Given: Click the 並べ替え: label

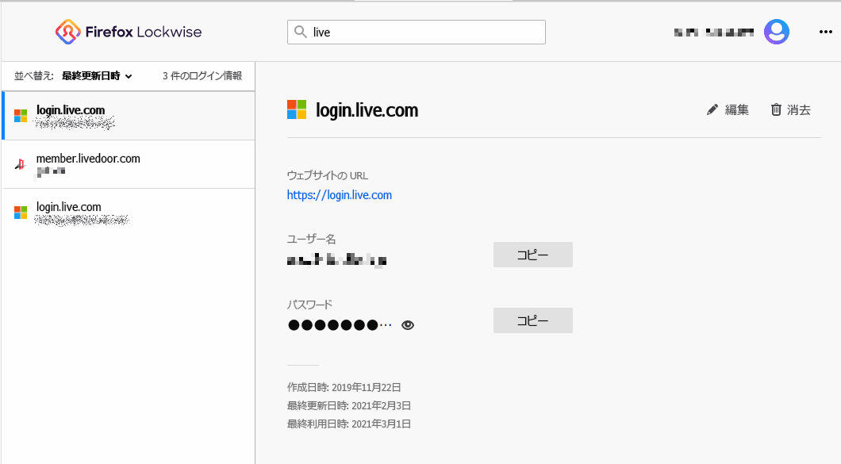Looking at the screenshot, I should [x=34, y=76].
